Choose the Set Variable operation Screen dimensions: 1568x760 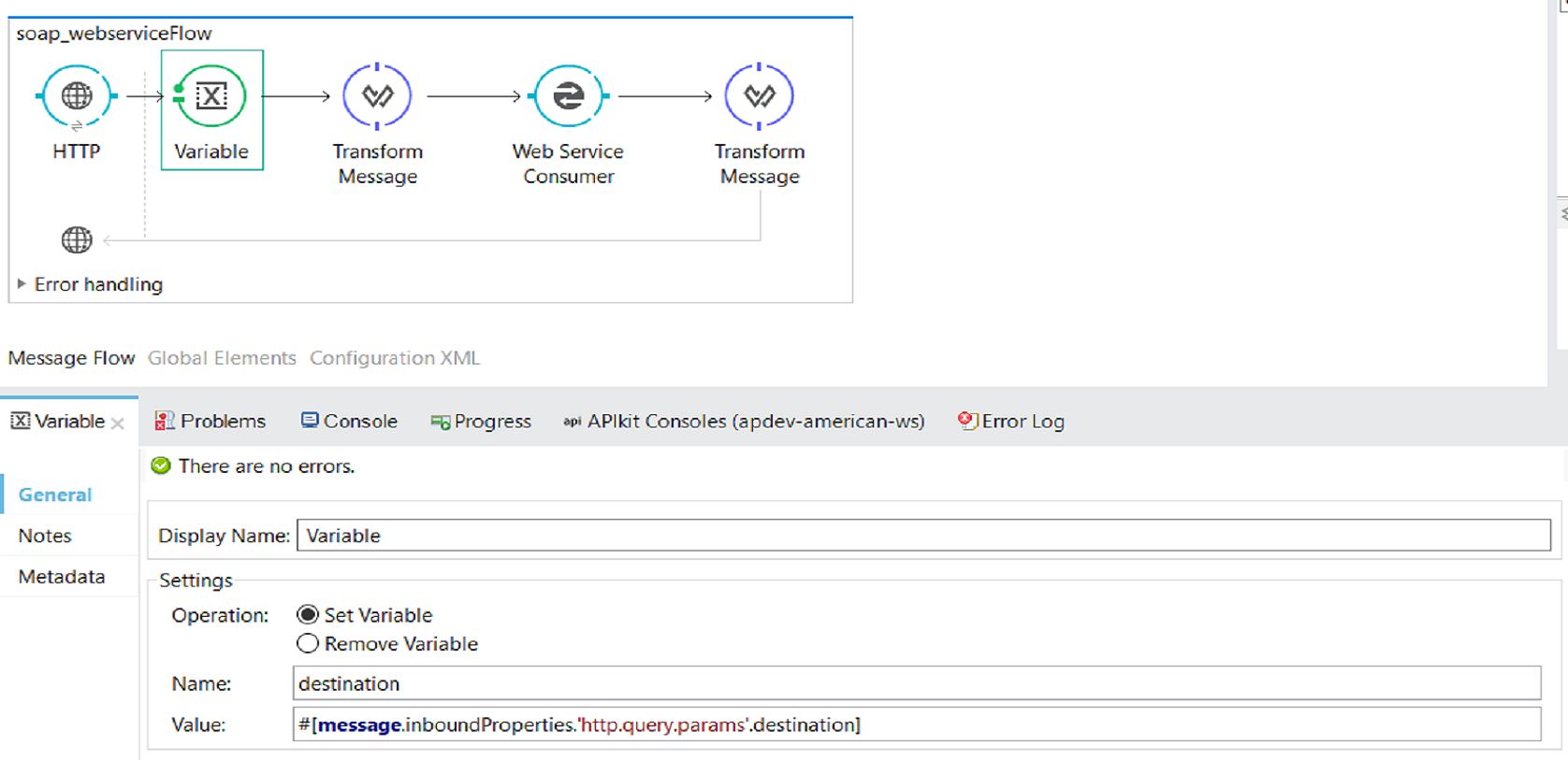click(308, 615)
